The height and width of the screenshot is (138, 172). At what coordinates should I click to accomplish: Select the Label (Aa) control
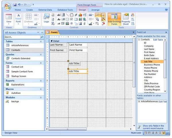click(x=59, y=19)
